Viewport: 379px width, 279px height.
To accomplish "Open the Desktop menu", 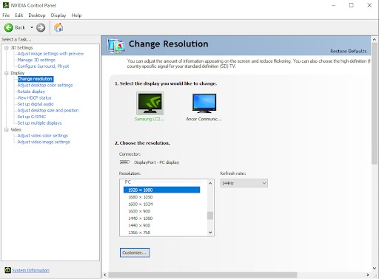I will point(37,15).
